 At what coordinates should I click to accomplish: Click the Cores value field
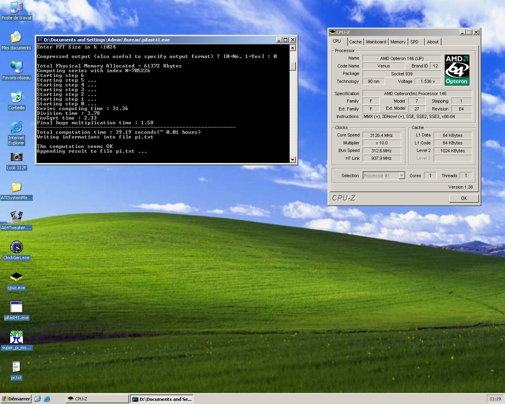pyautogui.click(x=430, y=176)
